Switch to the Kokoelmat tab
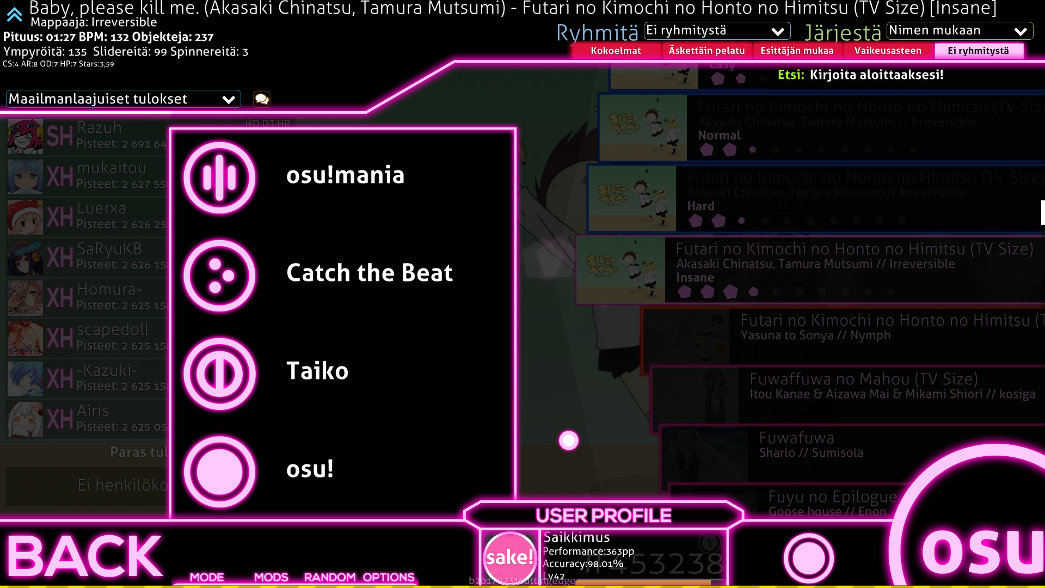 click(616, 51)
